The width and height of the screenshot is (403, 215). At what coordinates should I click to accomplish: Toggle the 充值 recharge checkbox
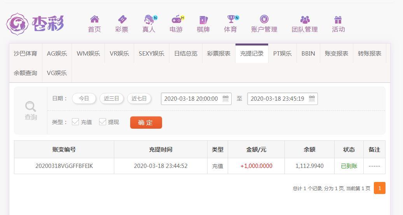pos(75,122)
